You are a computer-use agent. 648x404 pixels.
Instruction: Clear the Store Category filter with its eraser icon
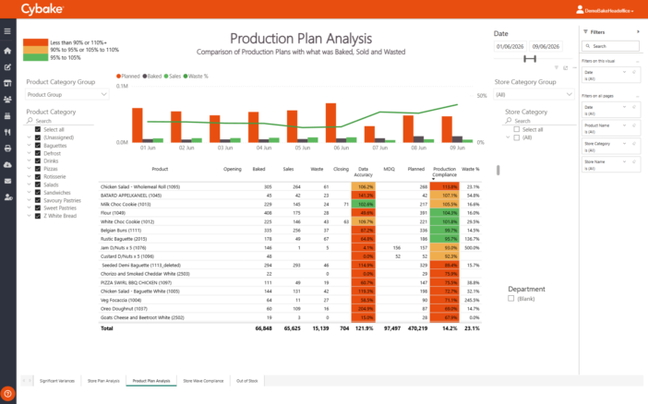coord(634,144)
